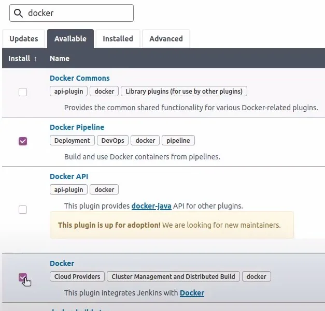Select the Available tab
325x311 pixels.
70,39
